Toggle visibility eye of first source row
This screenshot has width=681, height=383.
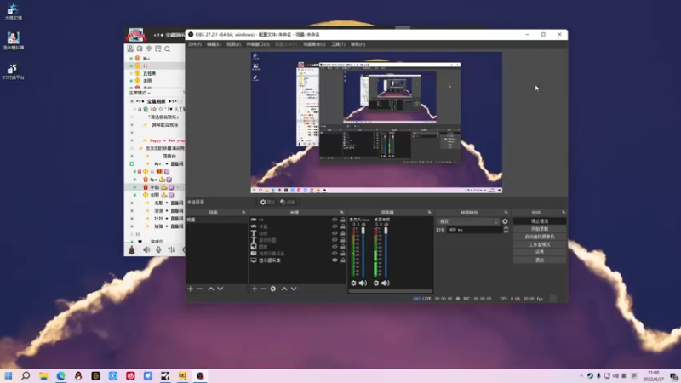point(335,220)
